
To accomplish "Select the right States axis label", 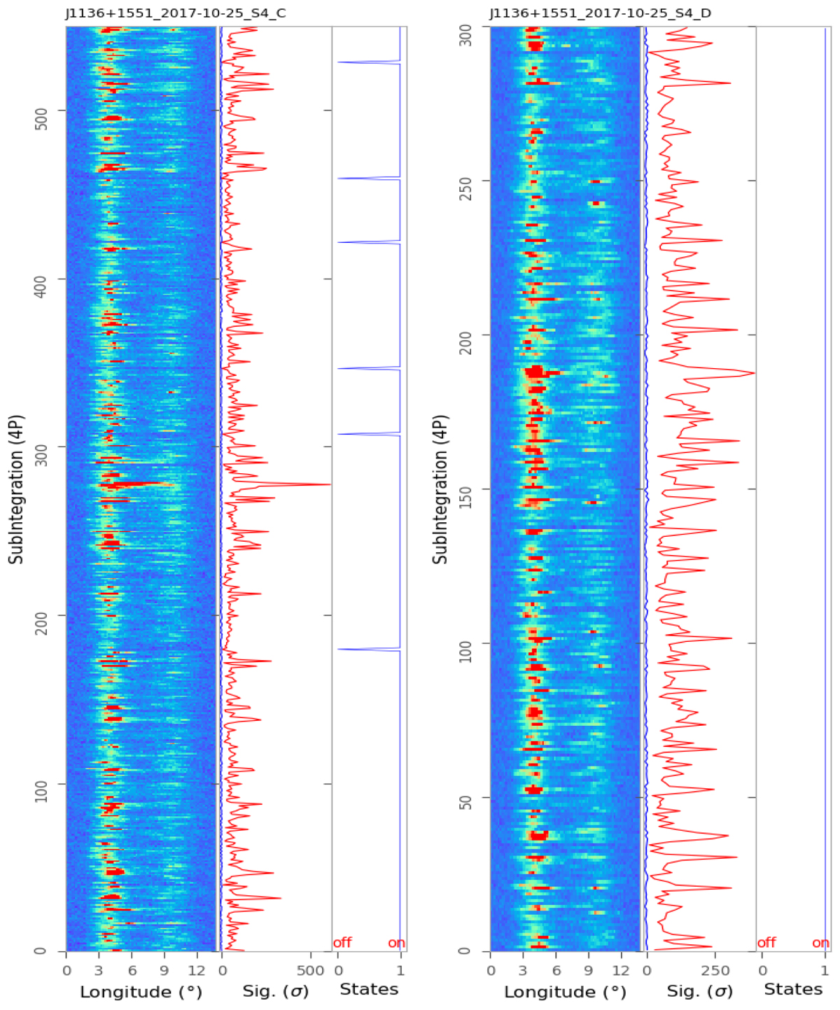I will [793, 989].
